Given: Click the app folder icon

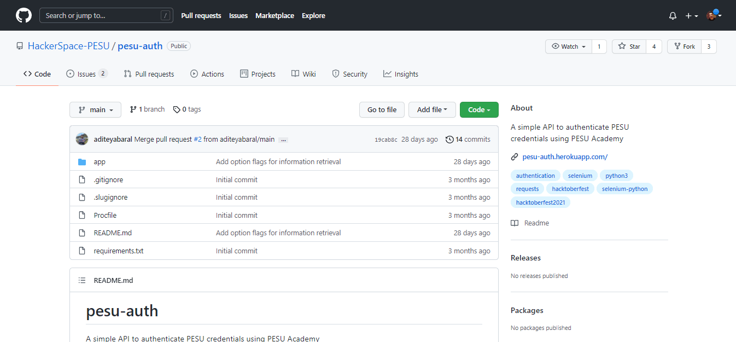Looking at the screenshot, I should 82,162.
